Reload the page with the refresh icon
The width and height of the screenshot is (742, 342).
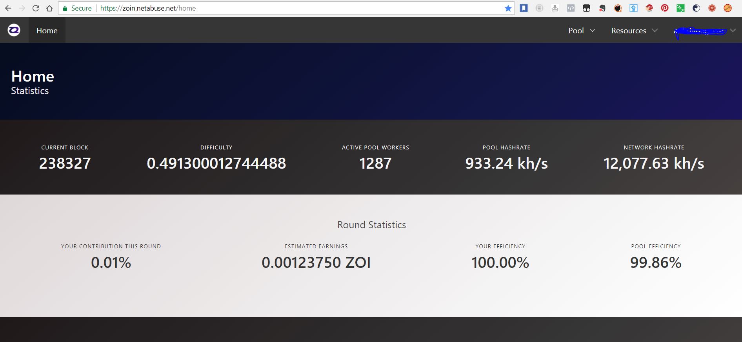tap(36, 8)
